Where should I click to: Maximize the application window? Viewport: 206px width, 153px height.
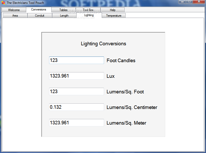point(189,2)
